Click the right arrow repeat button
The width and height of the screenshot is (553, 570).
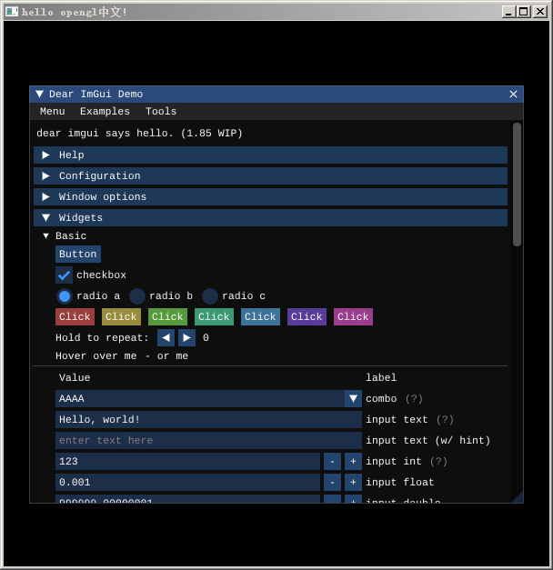click(186, 337)
